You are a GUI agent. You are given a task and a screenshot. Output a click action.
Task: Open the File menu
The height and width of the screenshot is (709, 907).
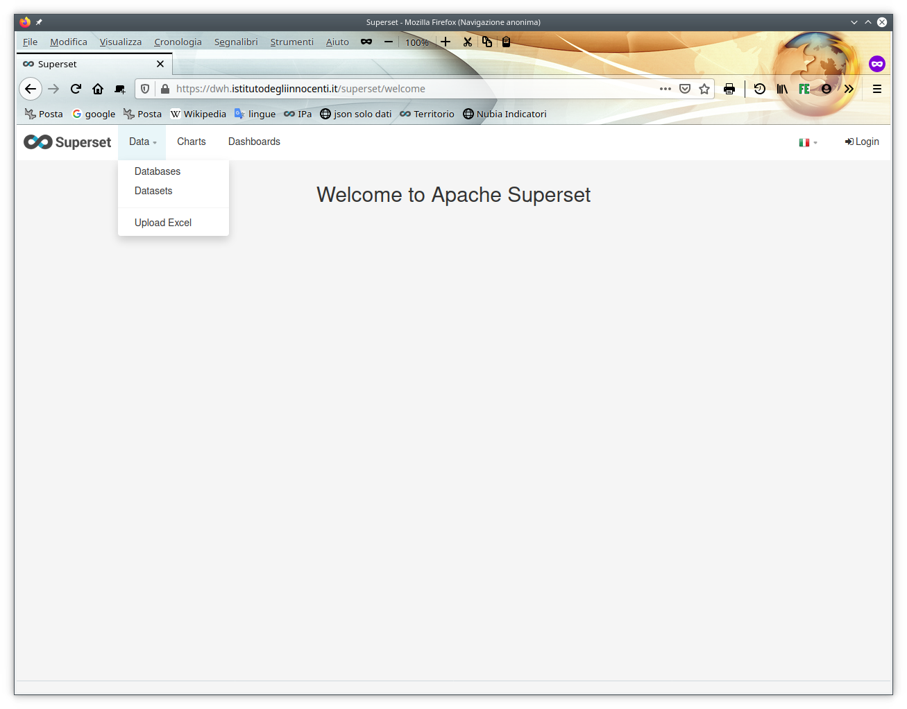tap(30, 42)
